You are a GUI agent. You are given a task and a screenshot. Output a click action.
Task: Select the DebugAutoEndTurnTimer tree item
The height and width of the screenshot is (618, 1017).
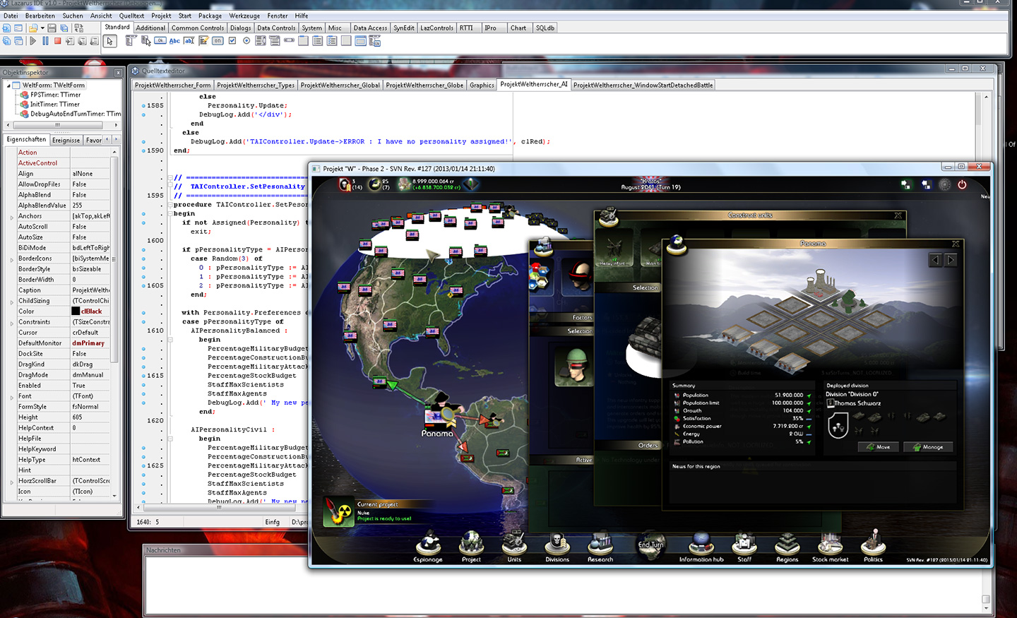[71, 114]
